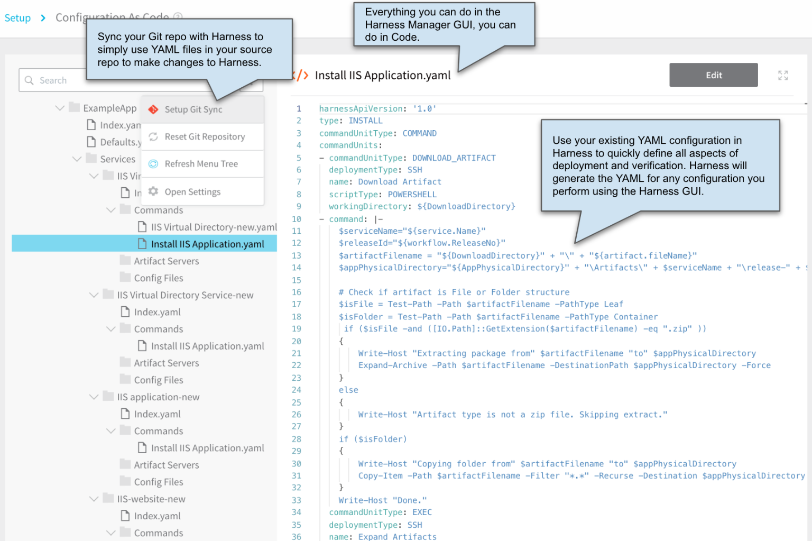Click folder icon of IIS Virtual Directory Service-new
This screenshot has height=541, width=812.
click(108, 294)
